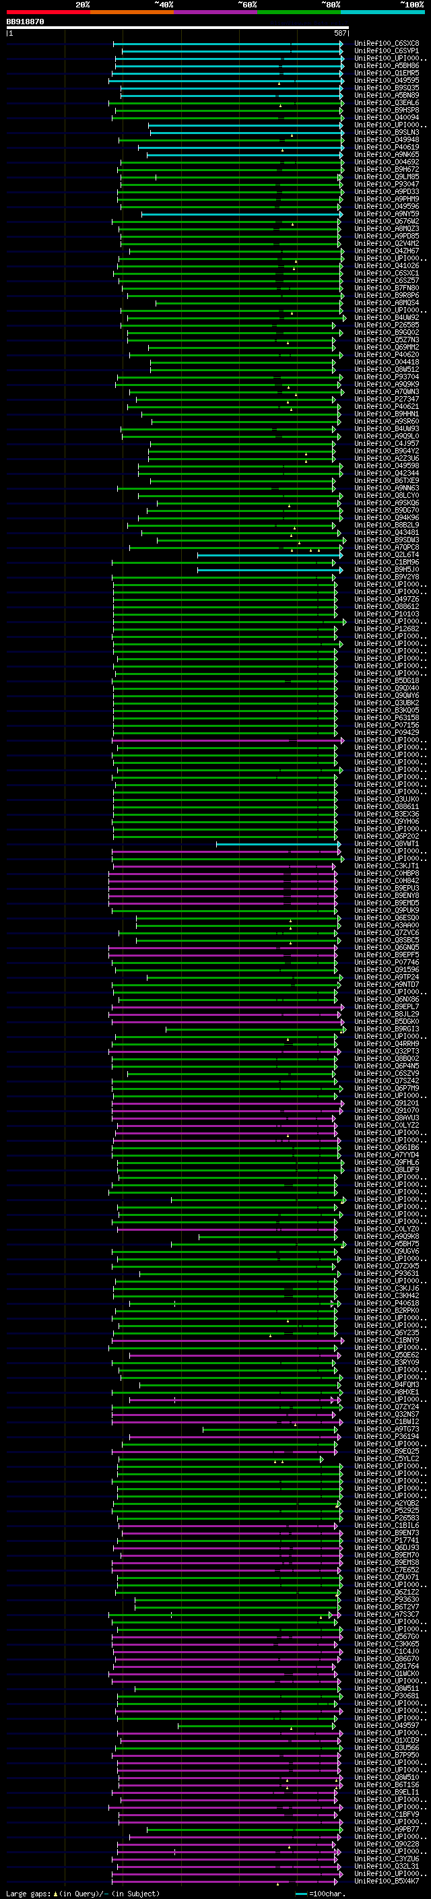The height and width of the screenshot is (1899, 431).
Task: Click the query name BB918870
Action: tap(25, 22)
